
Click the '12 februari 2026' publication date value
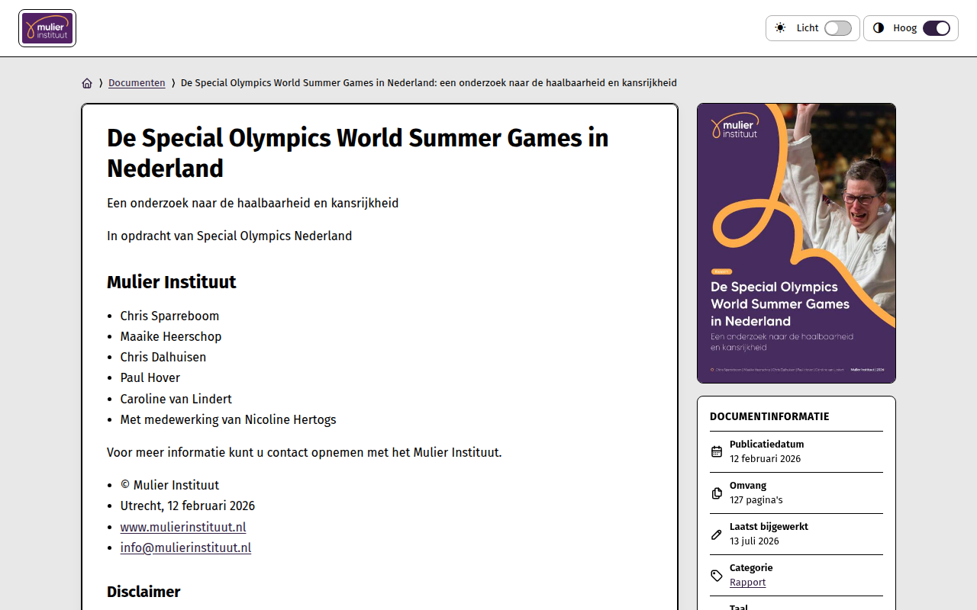[x=765, y=459]
